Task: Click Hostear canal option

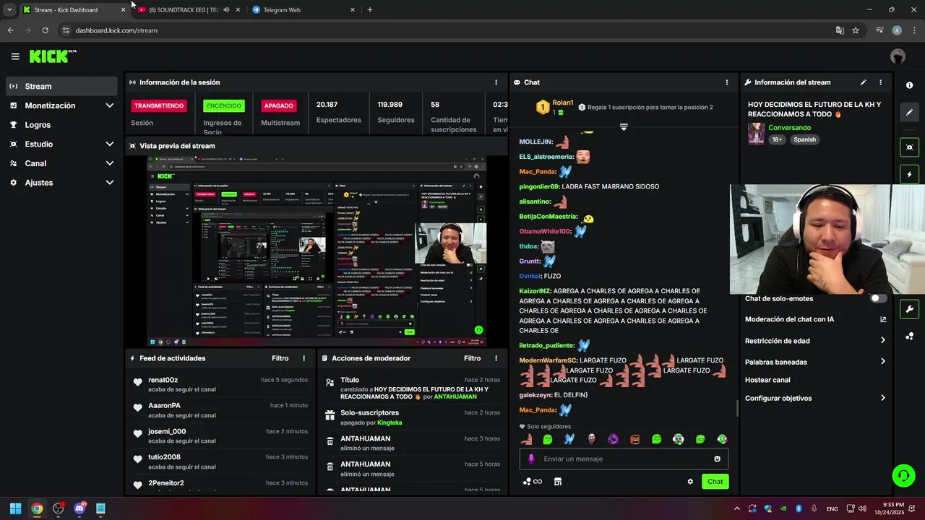Action: coord(767,380)
